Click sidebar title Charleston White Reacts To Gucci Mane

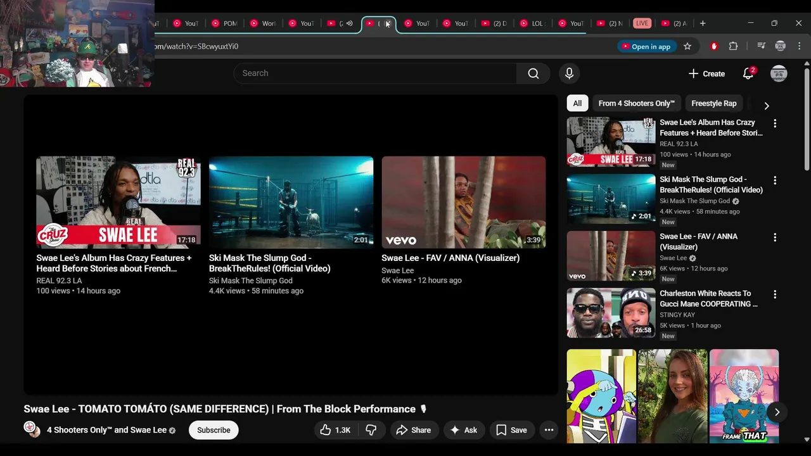(708, 298)
